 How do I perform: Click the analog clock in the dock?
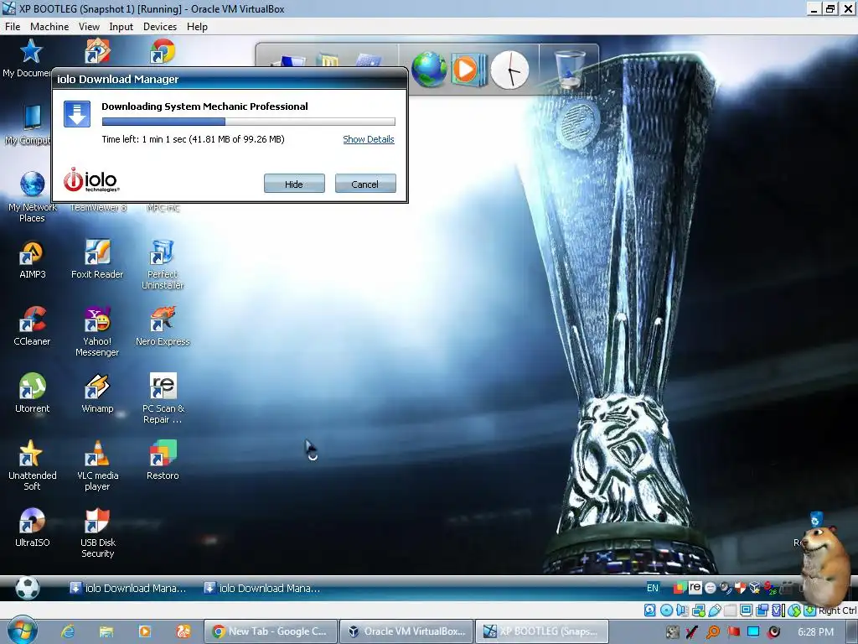click(x=509, y=70)
